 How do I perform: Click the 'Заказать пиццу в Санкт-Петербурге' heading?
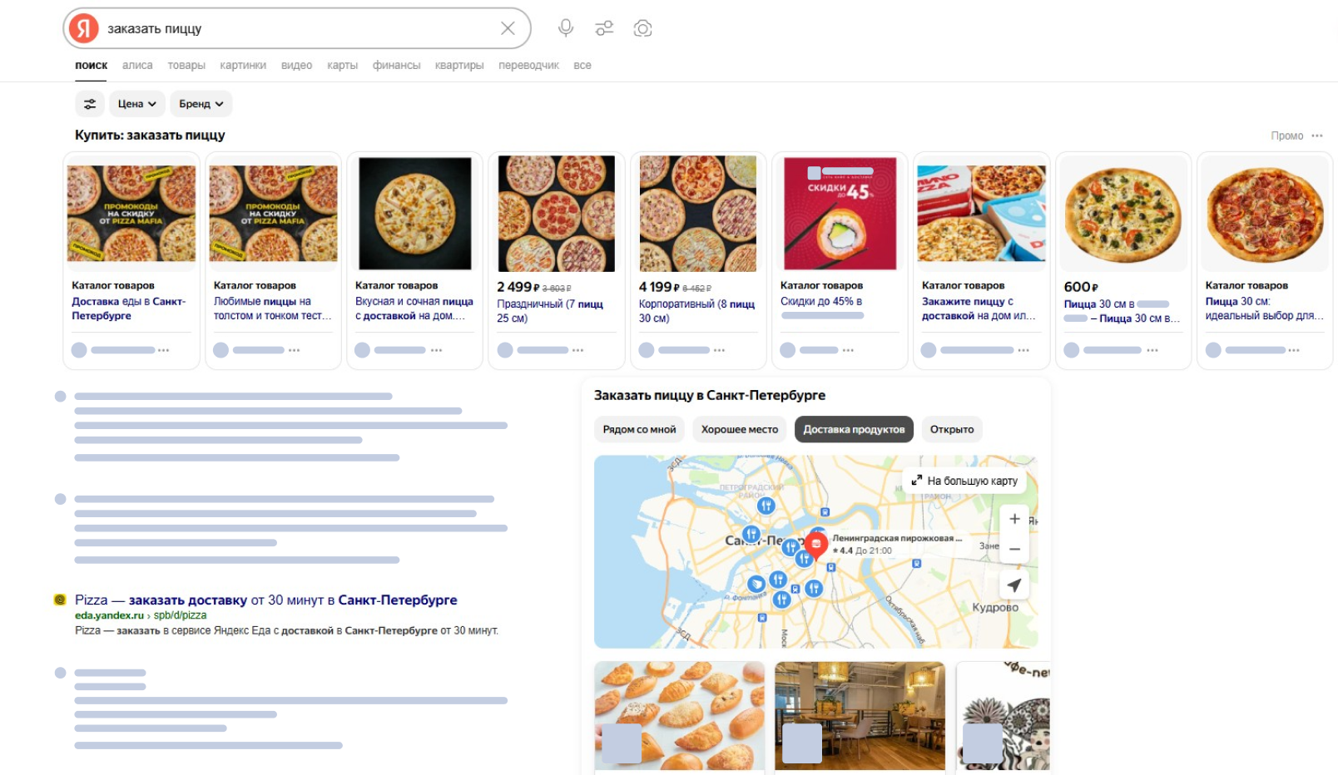click(710, 395)
